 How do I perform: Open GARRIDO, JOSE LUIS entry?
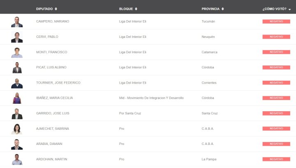[x=53, y=113]
